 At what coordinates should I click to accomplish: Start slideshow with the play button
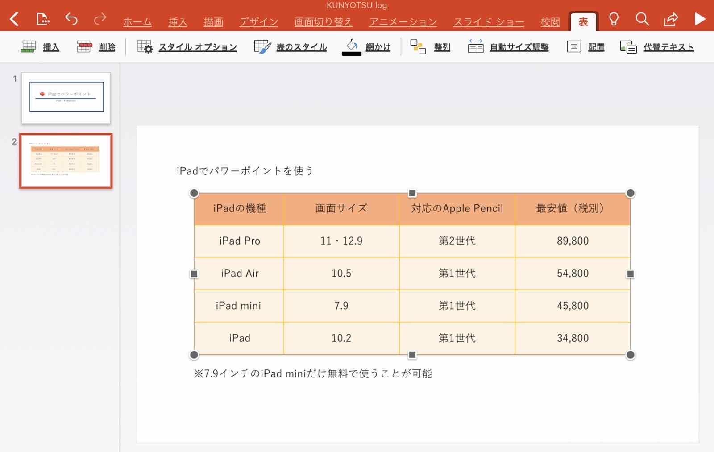pos(700,19)
